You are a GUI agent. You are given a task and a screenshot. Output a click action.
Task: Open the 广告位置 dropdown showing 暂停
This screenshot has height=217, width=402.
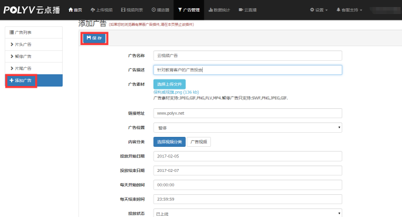pyautogui.click(x=248, y=128)
